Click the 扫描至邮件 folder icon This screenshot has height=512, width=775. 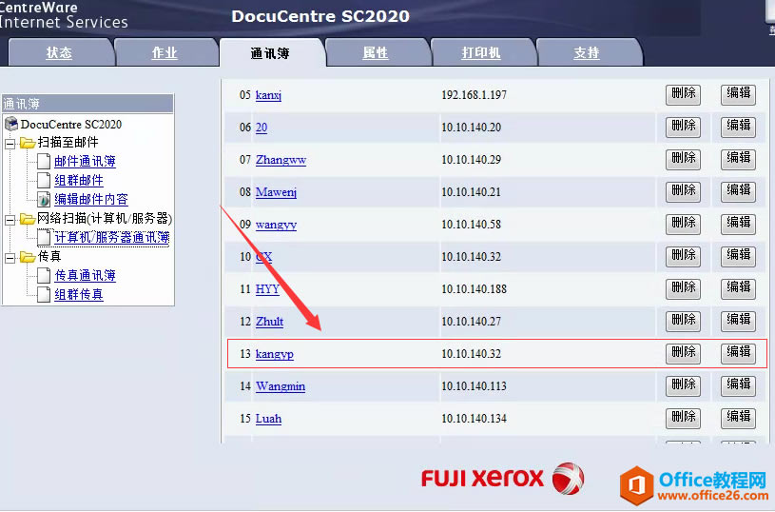pyautogui.click(x=28, y=143)
